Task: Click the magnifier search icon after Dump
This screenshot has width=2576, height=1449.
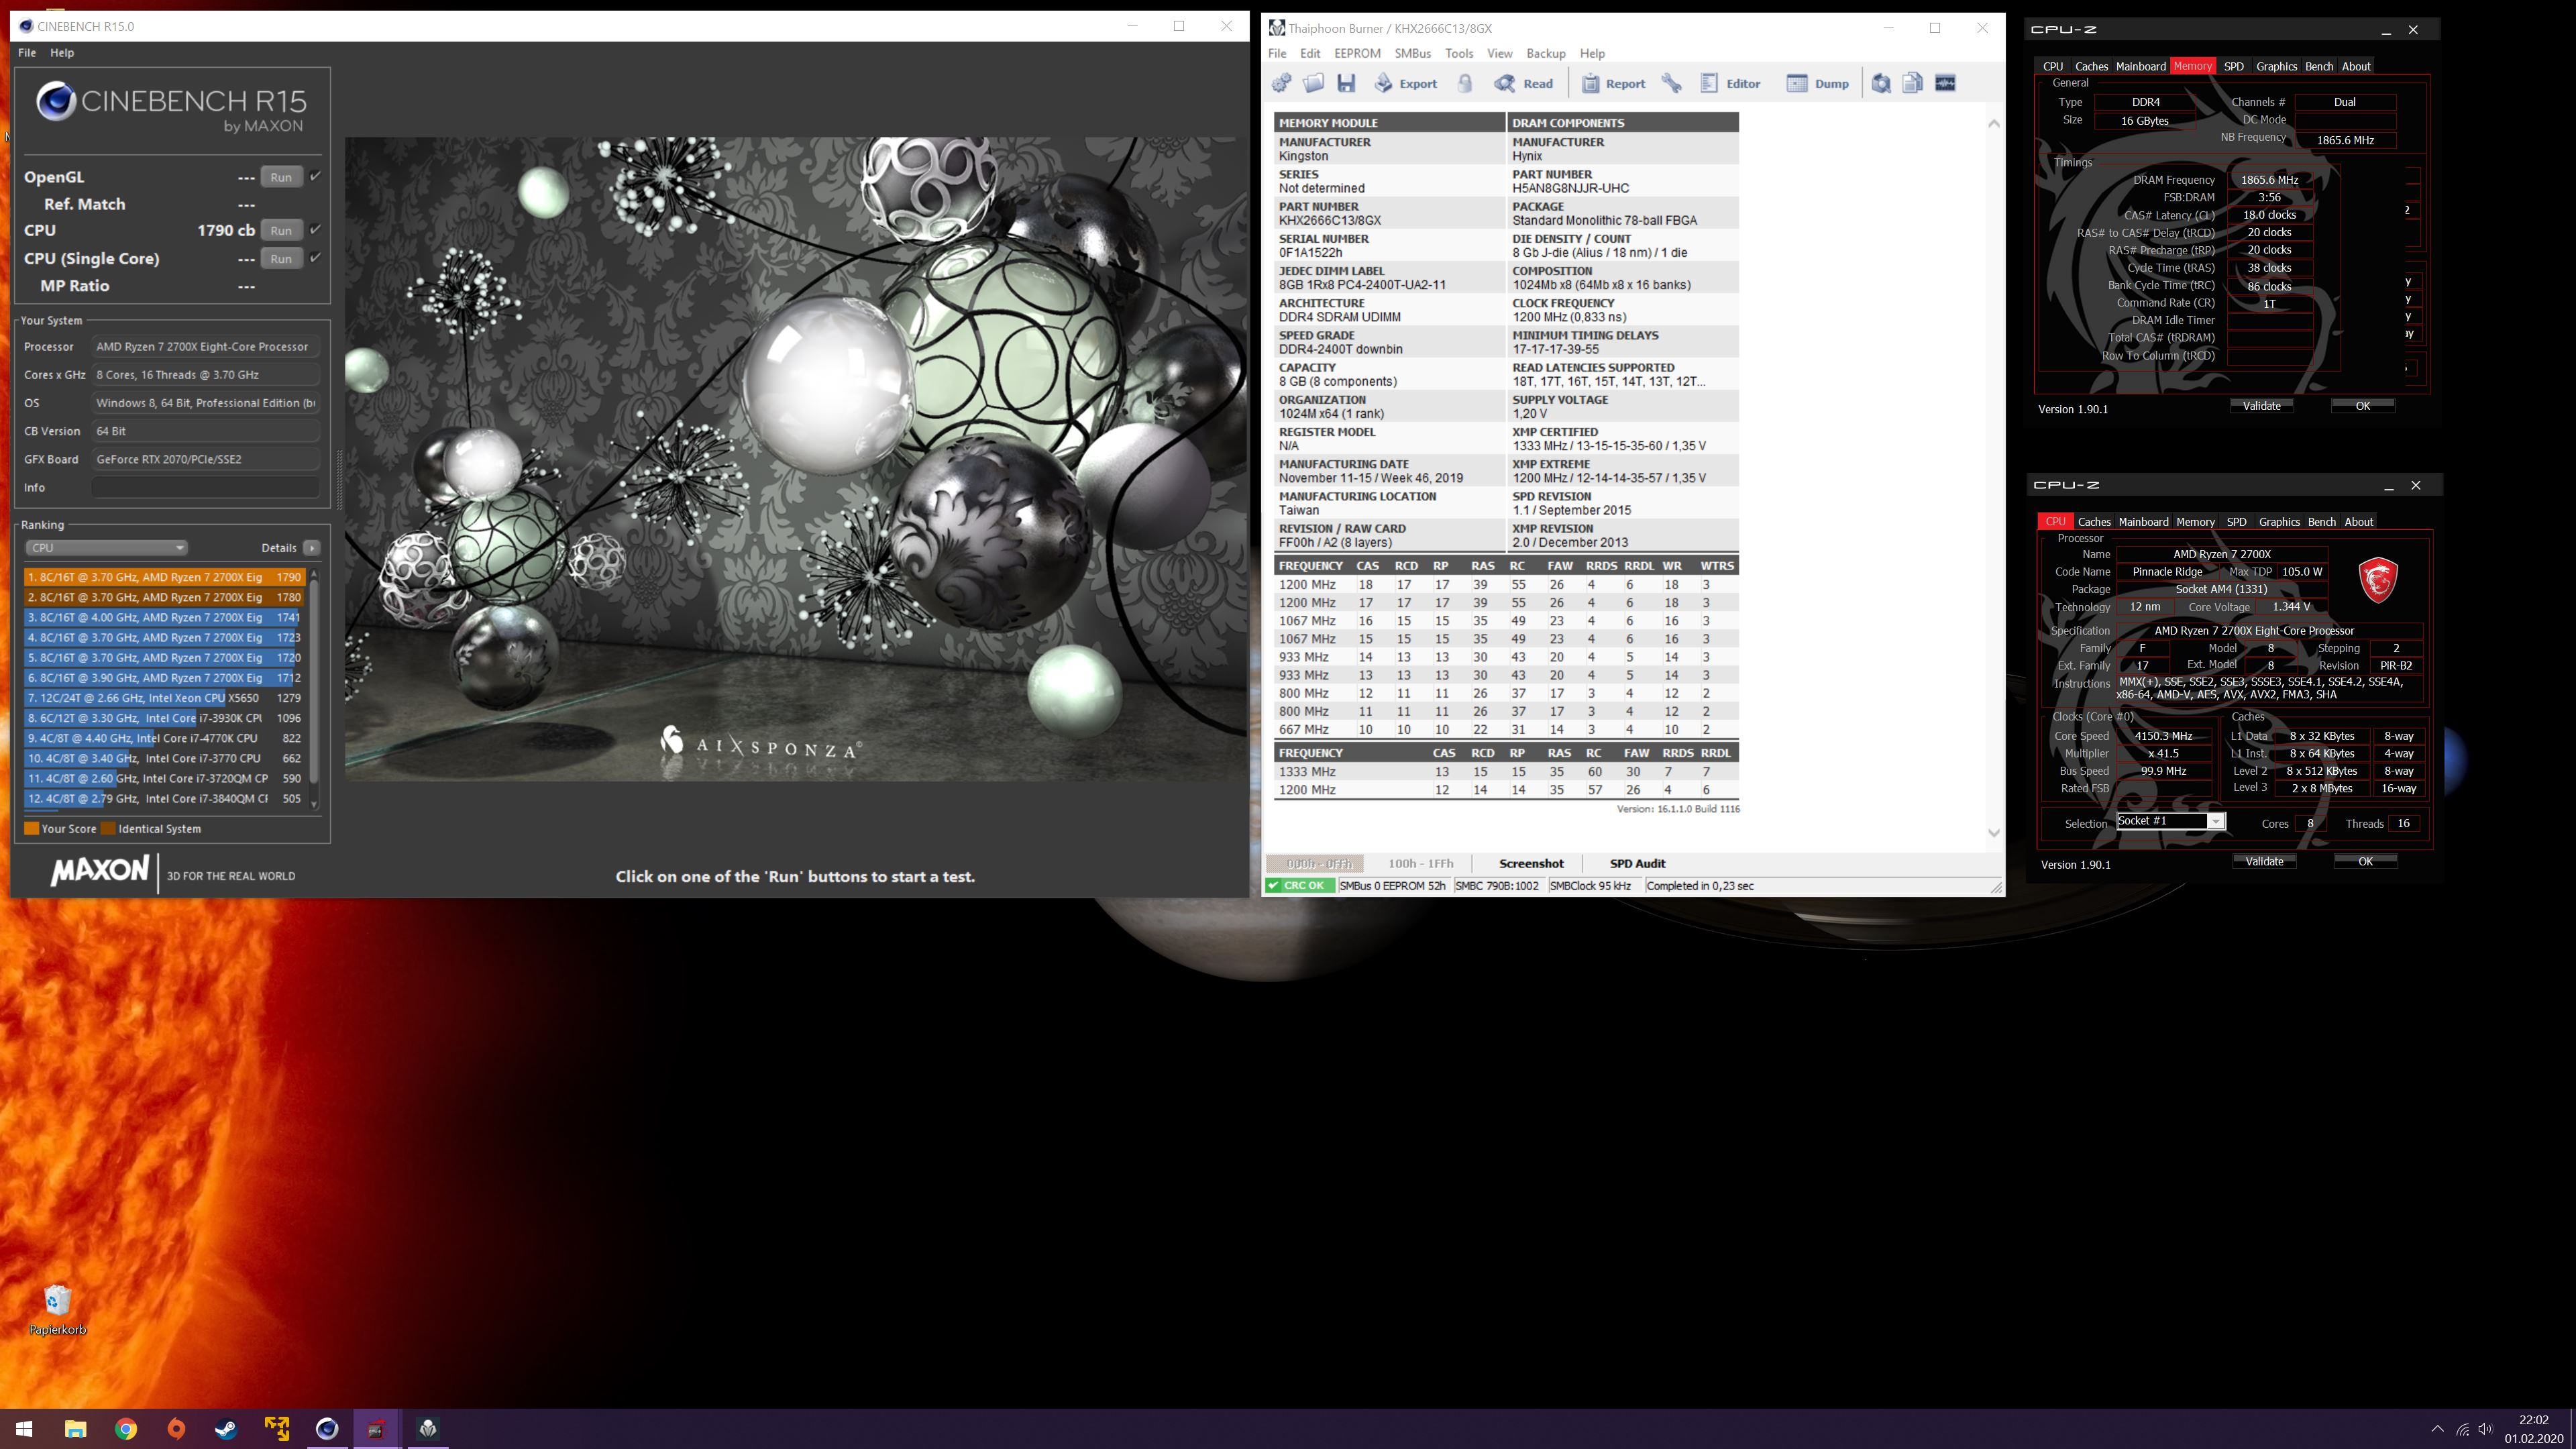Action: pyautogui.click(x=1881, y=83)
